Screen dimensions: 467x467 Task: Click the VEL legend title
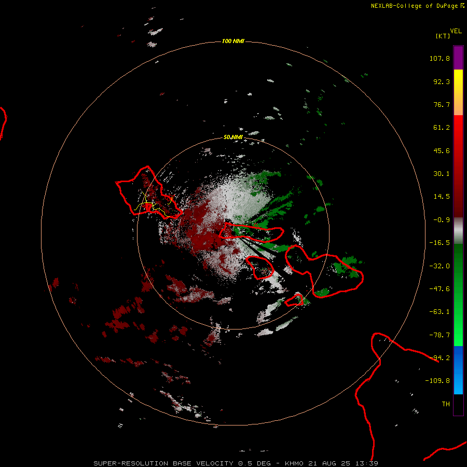pyautogui.click(x=456, y=31)
